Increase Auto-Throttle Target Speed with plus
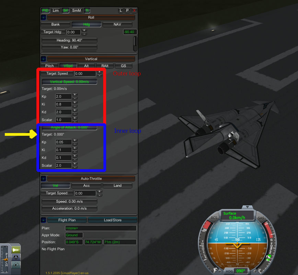This screenshot has width=298, height=275. (100, 191)
